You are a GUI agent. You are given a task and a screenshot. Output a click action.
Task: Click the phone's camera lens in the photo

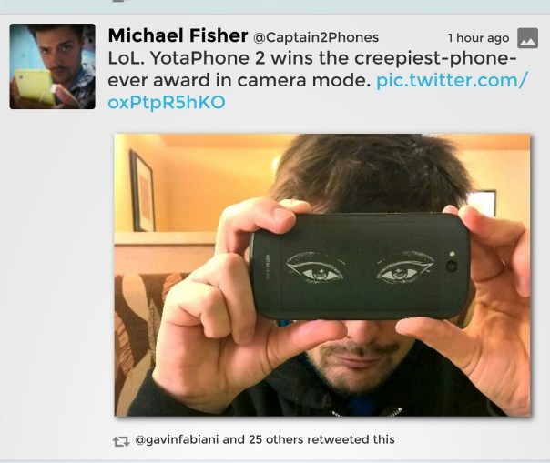[452, 266]
